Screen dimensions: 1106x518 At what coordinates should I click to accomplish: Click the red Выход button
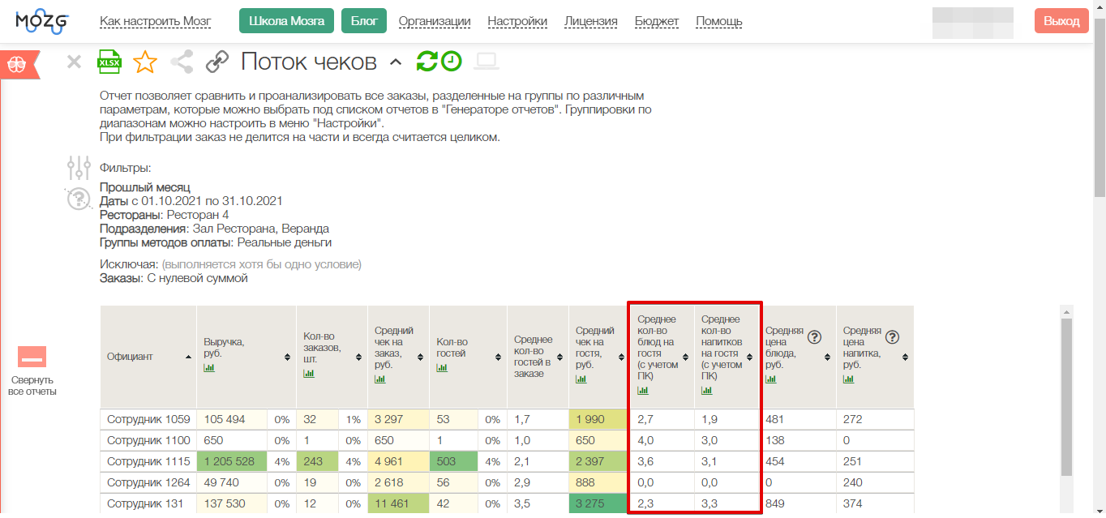tap(1061, 21)
